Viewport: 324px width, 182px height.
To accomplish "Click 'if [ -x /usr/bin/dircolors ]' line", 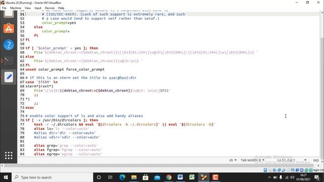I will [62, 120].
